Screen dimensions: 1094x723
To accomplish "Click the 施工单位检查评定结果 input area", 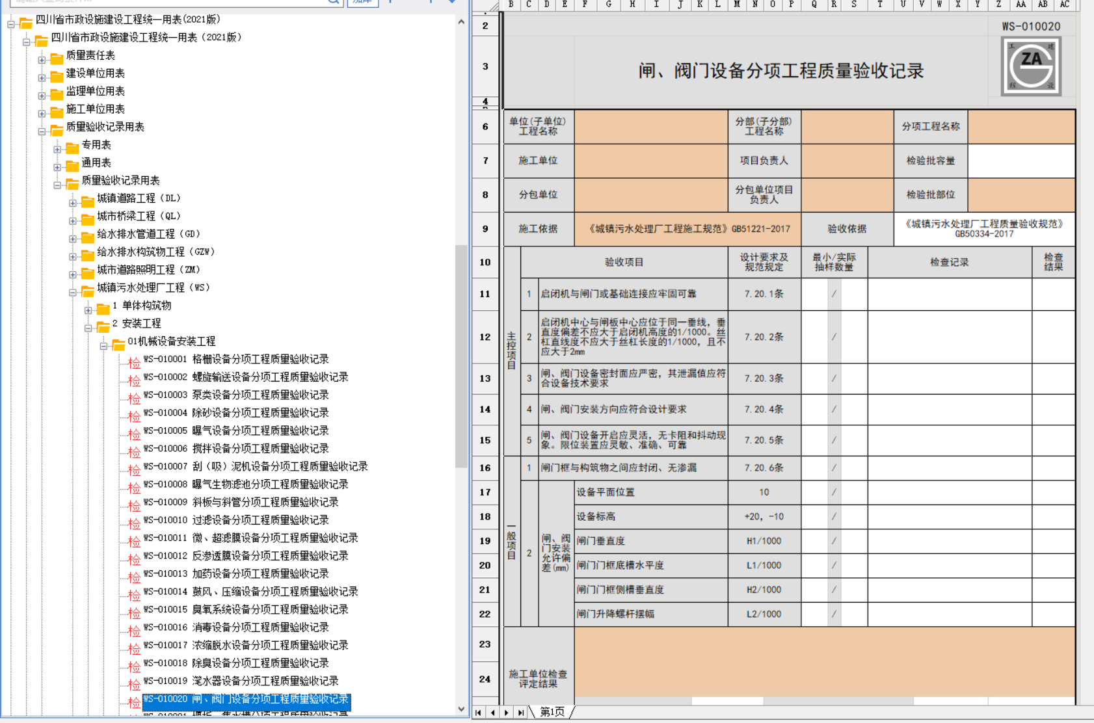I will 825,662.
